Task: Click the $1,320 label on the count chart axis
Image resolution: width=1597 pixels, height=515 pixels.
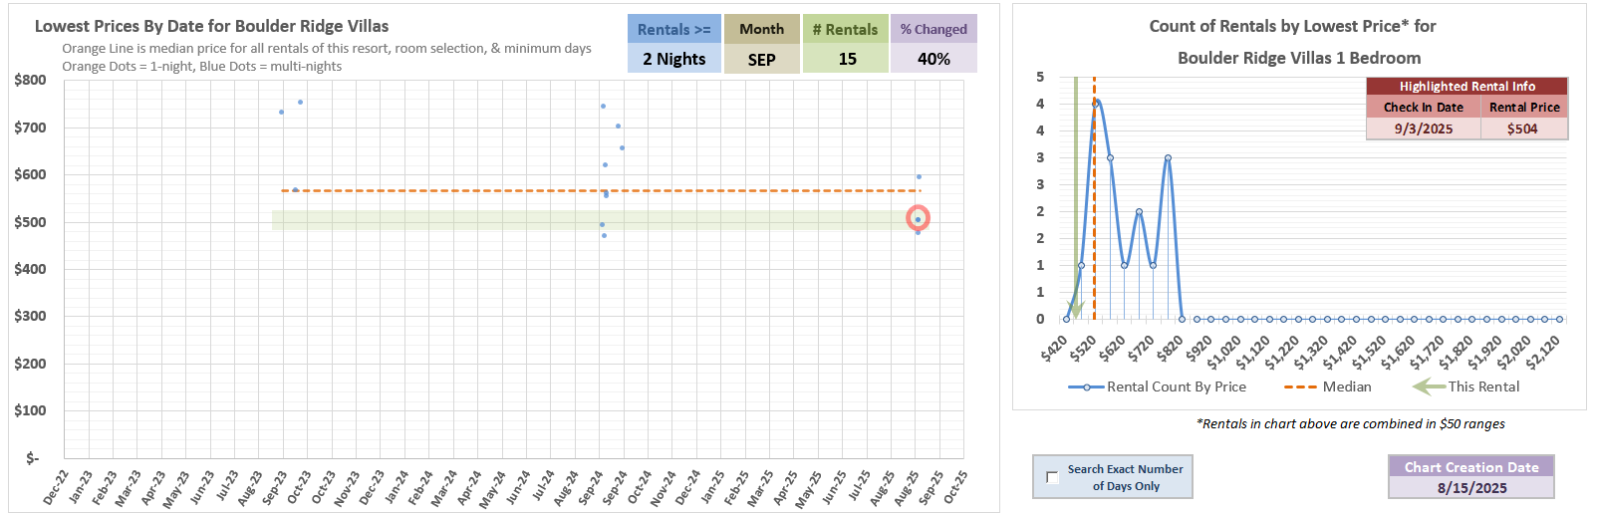Action: [x=1312, y=351]
